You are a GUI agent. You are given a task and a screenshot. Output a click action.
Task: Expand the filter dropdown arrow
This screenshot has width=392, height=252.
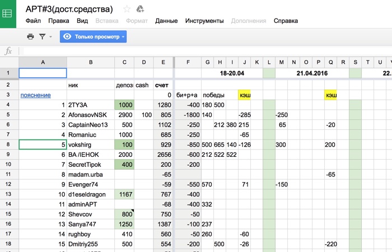[50, 37]
